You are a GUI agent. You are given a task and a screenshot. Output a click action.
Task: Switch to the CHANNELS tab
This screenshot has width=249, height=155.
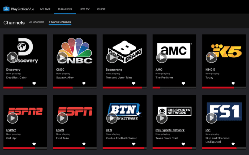point(65,9)
